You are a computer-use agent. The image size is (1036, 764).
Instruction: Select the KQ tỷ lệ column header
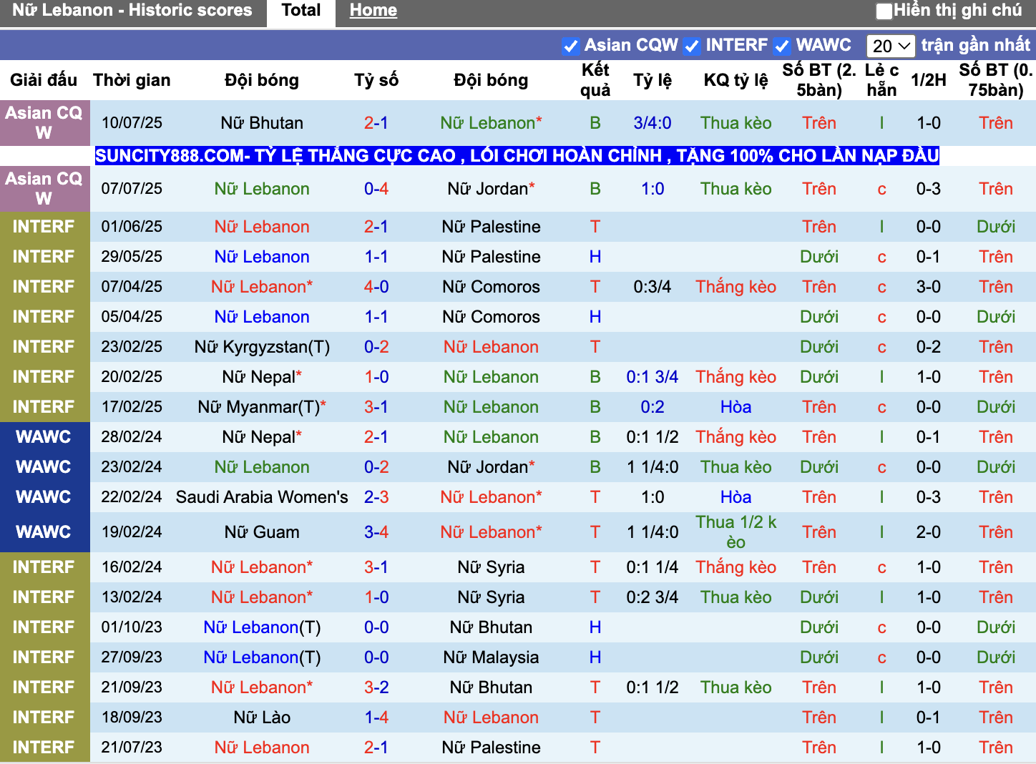click(736, 80)
